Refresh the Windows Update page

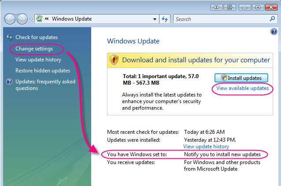pos(165,19)
